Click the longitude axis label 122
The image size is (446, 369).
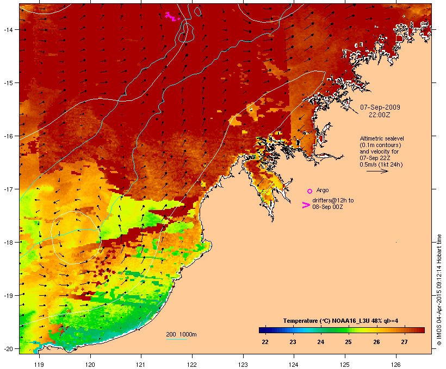(192, 365)
